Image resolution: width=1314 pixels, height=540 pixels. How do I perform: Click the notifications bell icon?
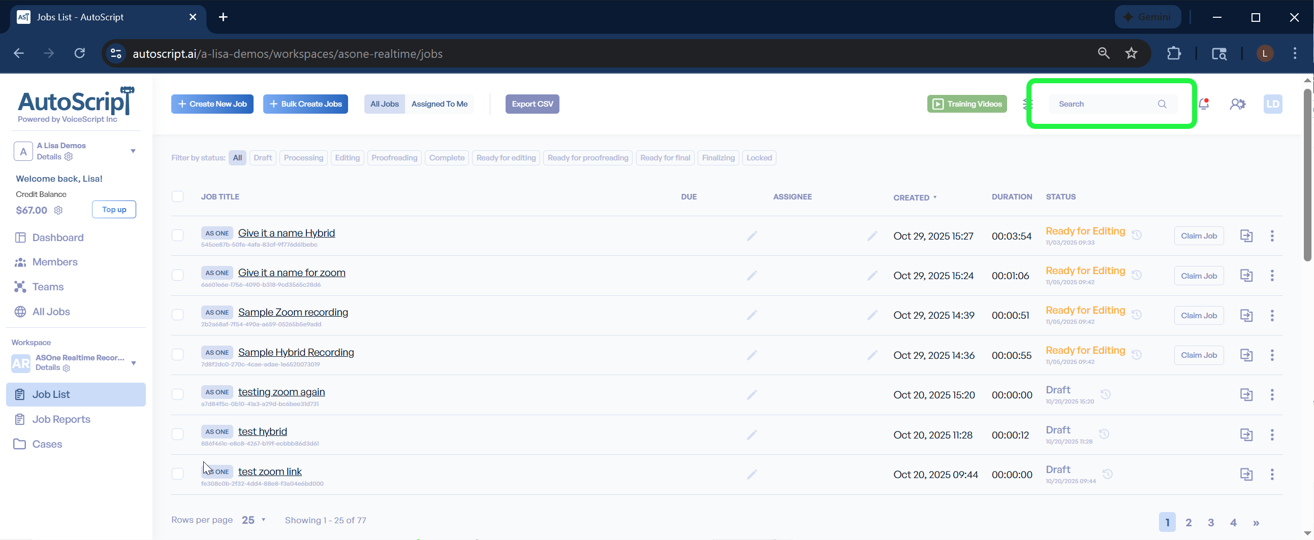[x=1203, y=104]
